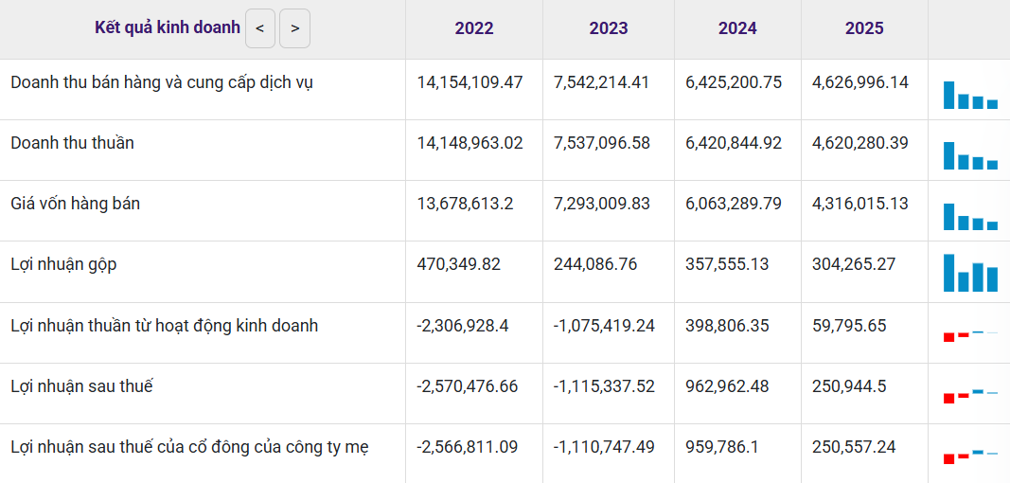Select row label Doanh thu thuần
Viewport: 1010px width, 483px height.
72,142
